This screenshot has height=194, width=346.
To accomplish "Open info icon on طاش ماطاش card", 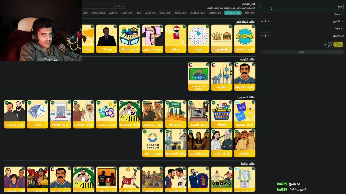I will click(92, 102).
